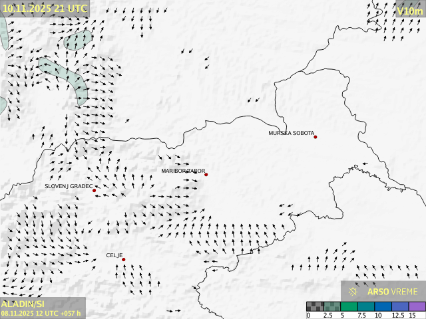Image resolution: width=426 pixels, height=319 pixels.
Task: Click the MURSKA SOBOTA city label
Action: (291, 134)
